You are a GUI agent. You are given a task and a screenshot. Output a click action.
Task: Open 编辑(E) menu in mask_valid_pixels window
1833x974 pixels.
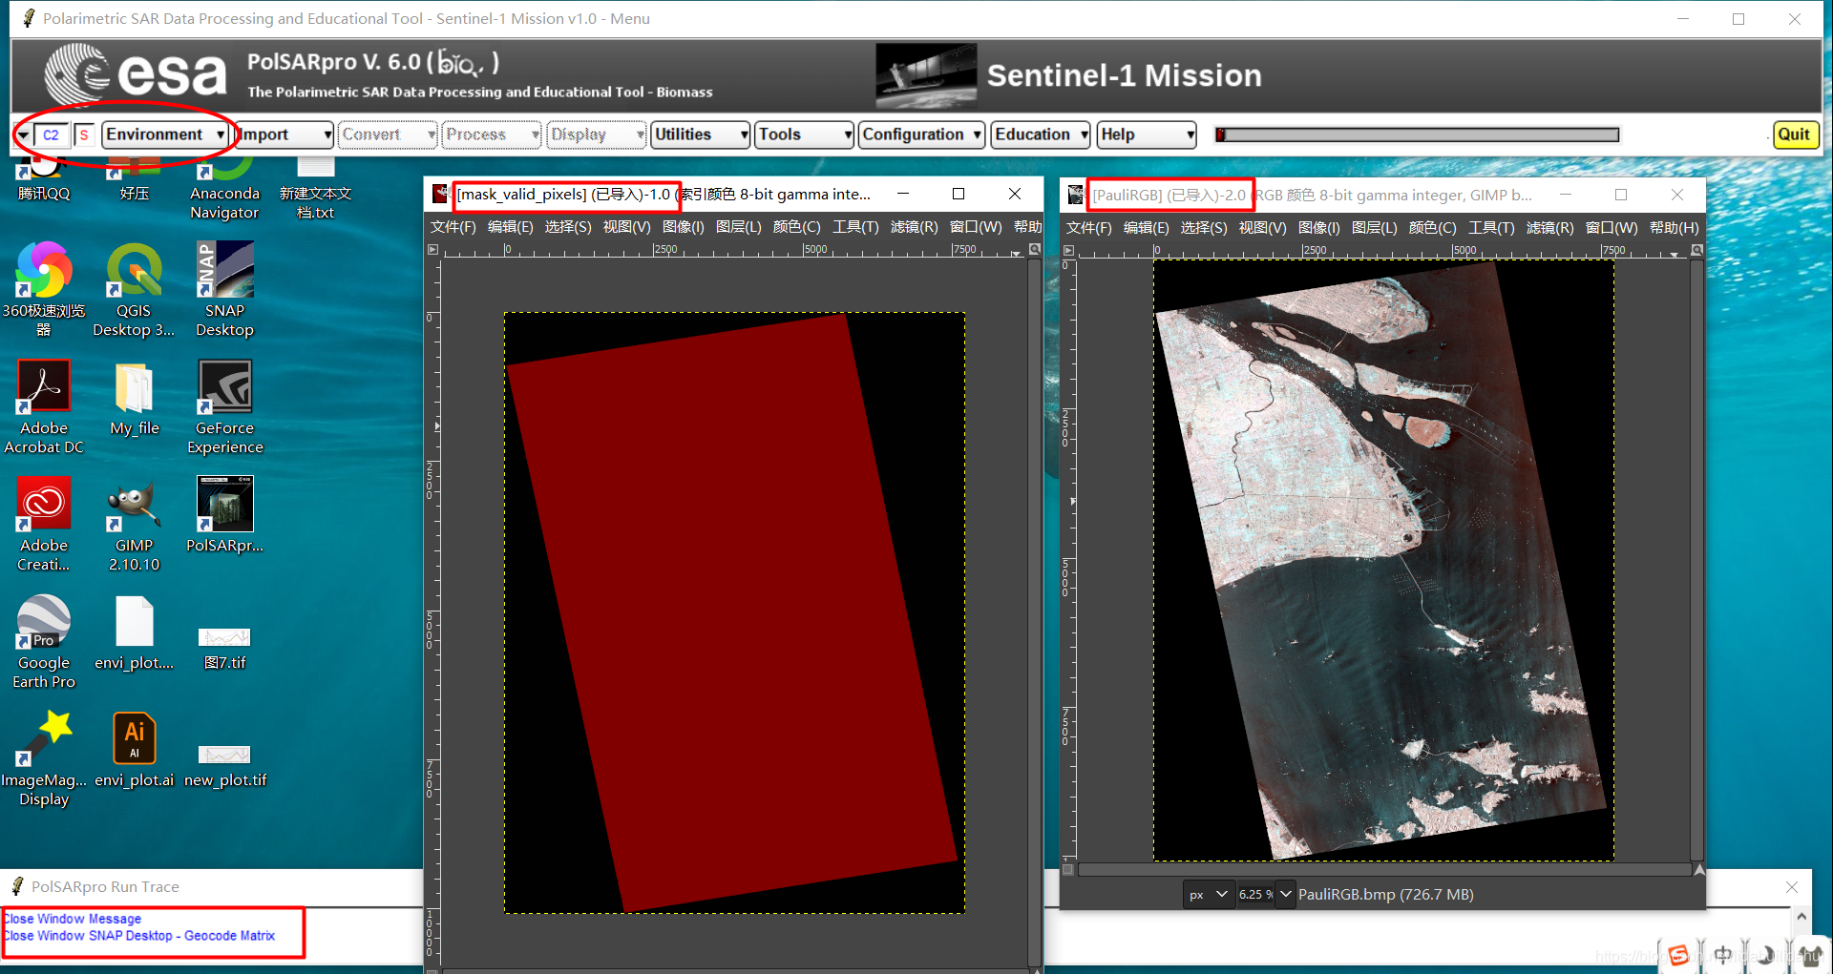[510, 227]
